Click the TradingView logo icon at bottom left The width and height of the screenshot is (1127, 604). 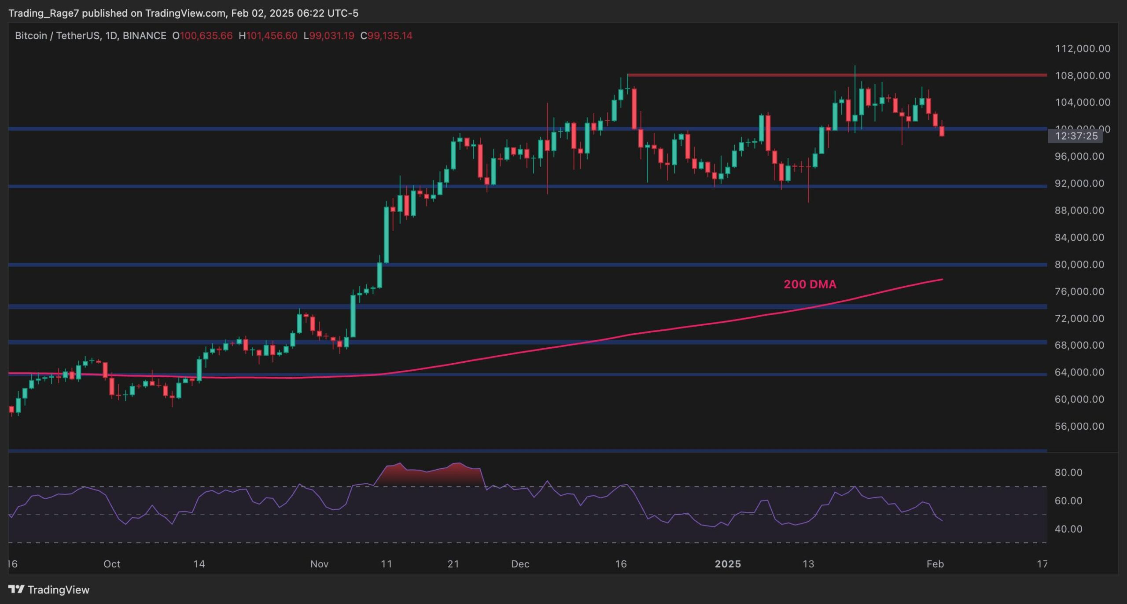[16, 589]
